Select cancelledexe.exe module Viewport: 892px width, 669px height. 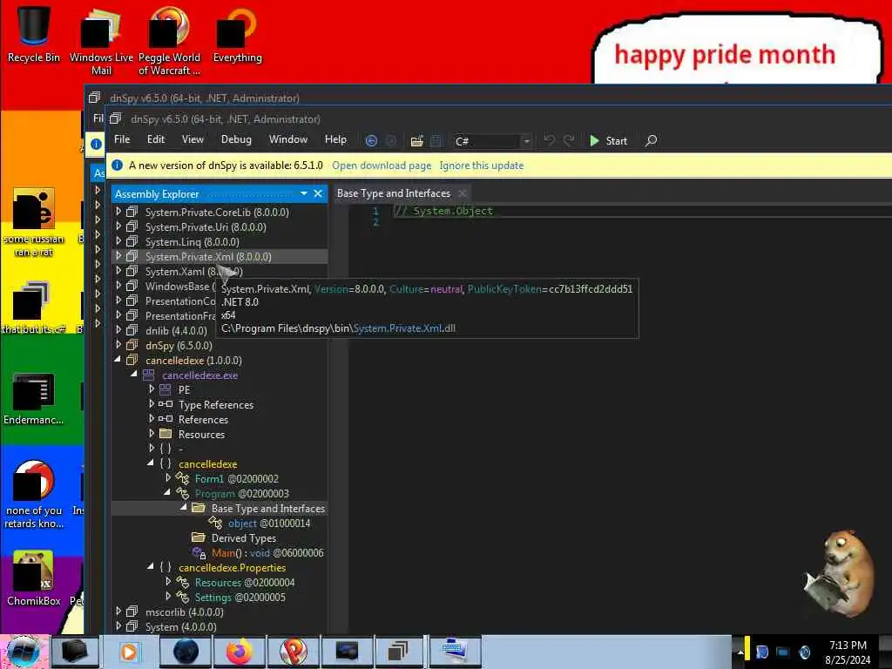pos(199,375)
